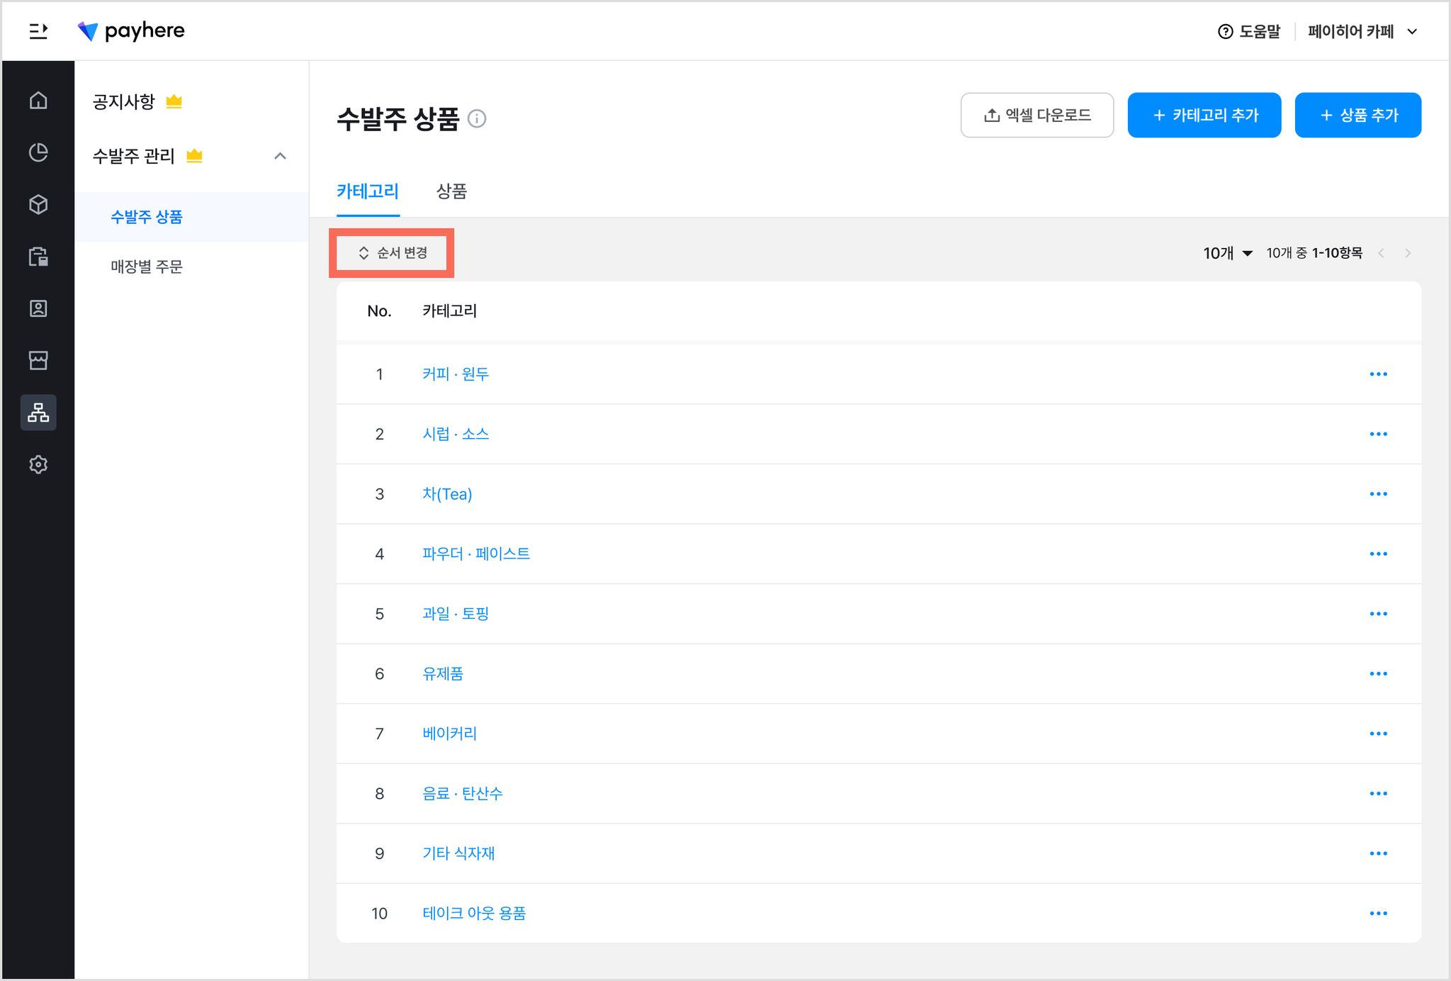
Task: Open the 파우더 · 페이스트 category link
Action: pos(476,554)
